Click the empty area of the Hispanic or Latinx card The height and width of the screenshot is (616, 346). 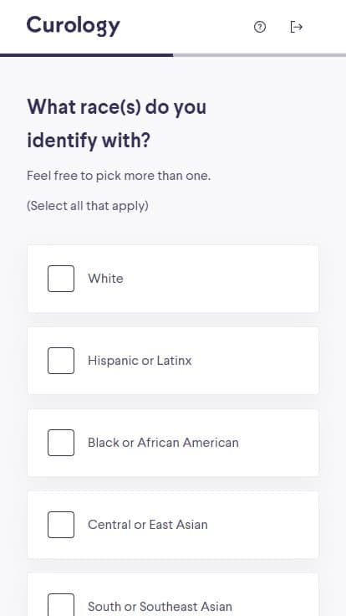pos(255,361)
